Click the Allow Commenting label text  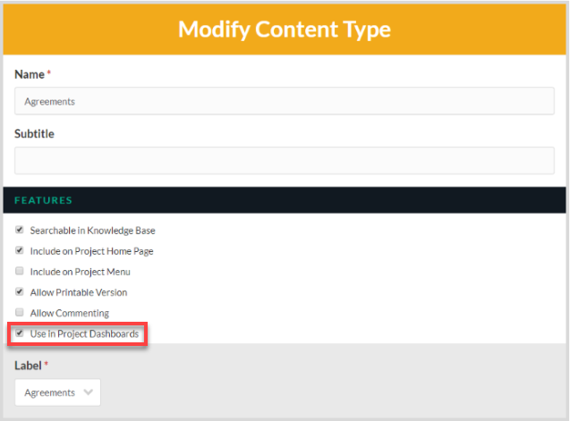coord(70,313)
